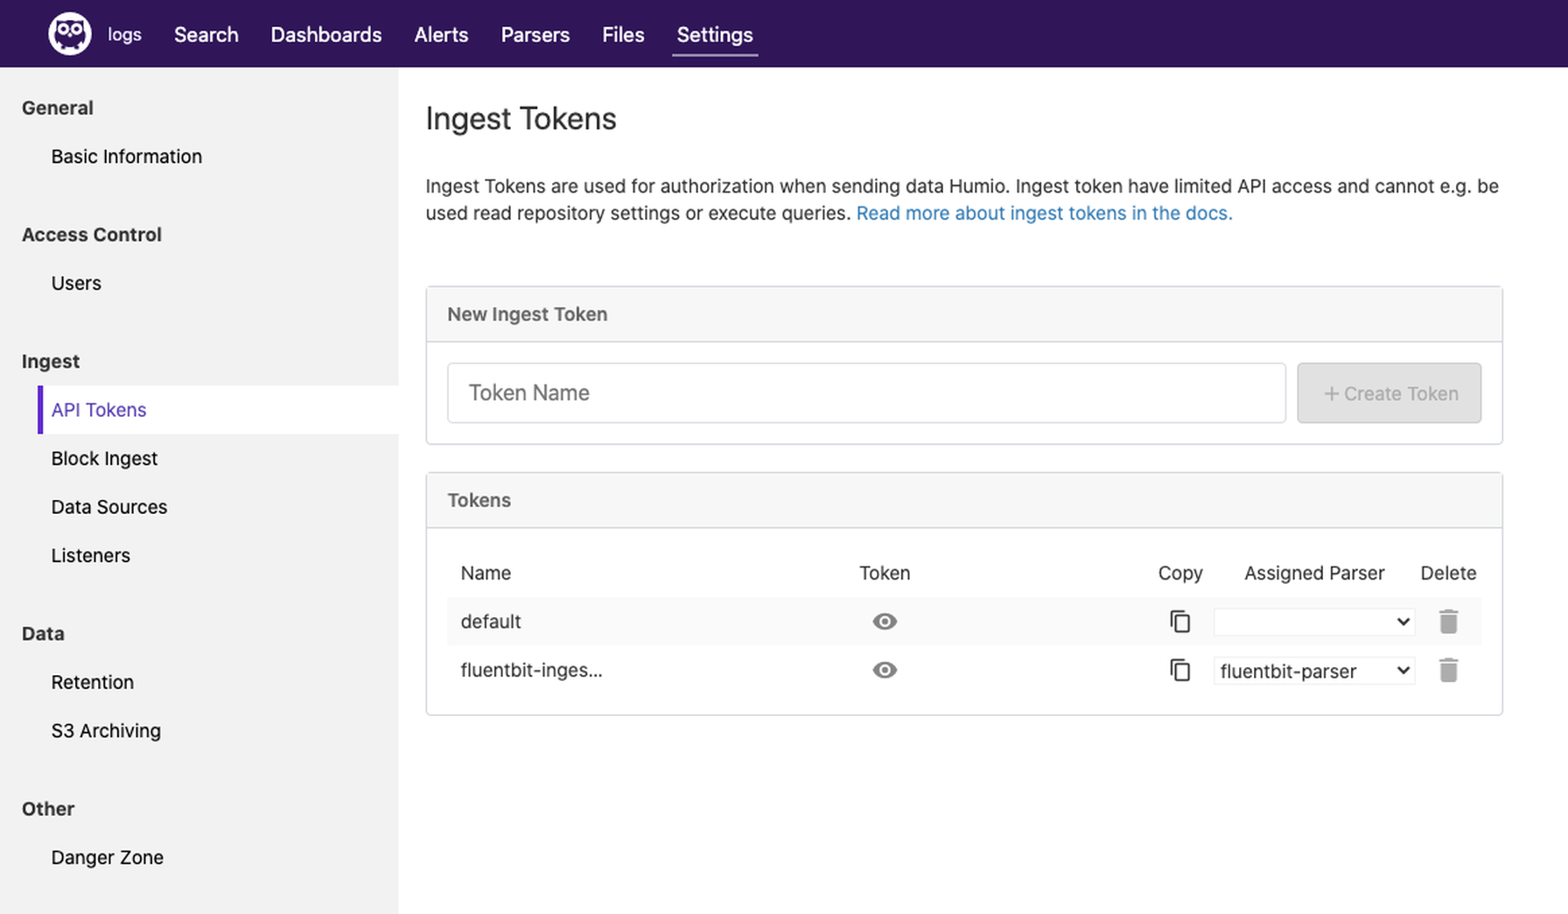Click the Ingest sidebar section heading

51,362
